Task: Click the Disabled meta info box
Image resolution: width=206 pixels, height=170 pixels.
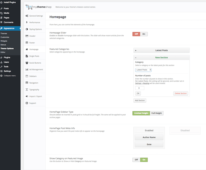Action: [x=185, y=131]
